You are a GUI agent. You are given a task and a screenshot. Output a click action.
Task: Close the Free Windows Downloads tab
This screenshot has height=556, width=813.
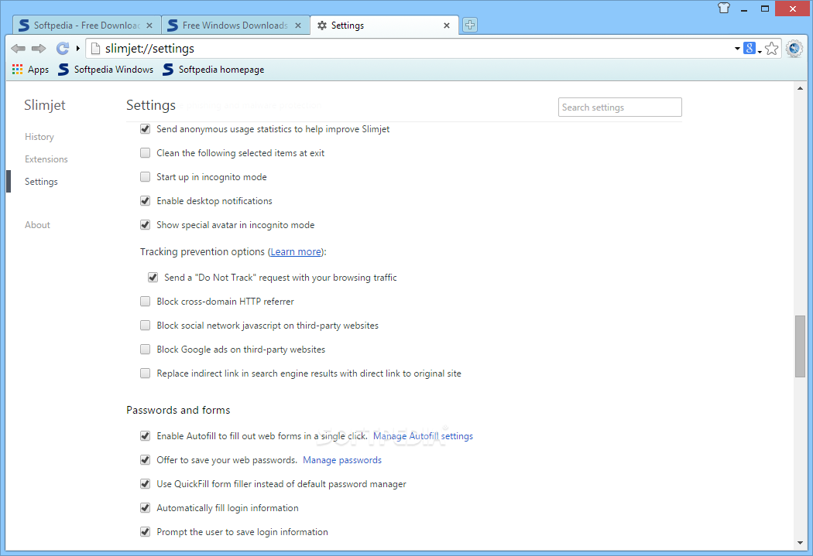pyautogui.click(x=298, y=26)
